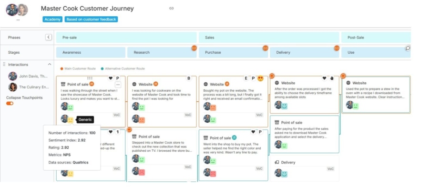The width and height of the screenshot is (429, 195).
Task: Click the heart badge on Delivery Website card
Action: click(x=324, y=78)
